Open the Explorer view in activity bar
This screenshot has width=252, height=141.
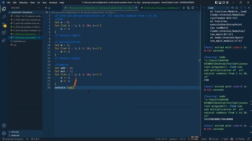(4, 9)
